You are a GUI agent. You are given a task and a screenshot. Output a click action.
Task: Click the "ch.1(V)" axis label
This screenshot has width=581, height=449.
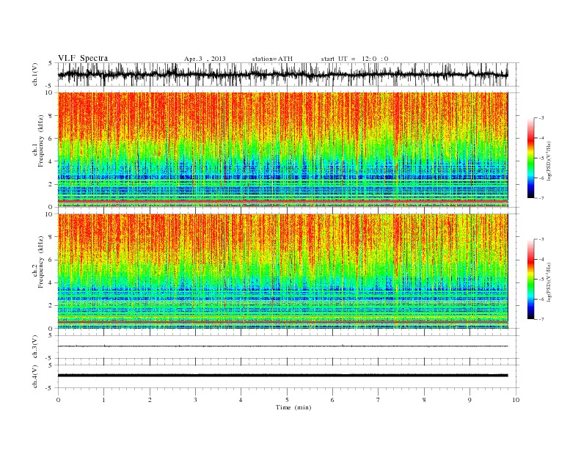click(x=35, y=74)
